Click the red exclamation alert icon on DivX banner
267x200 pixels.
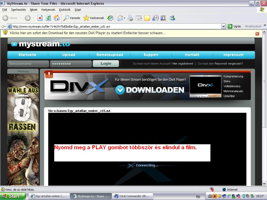click(49, 74)
